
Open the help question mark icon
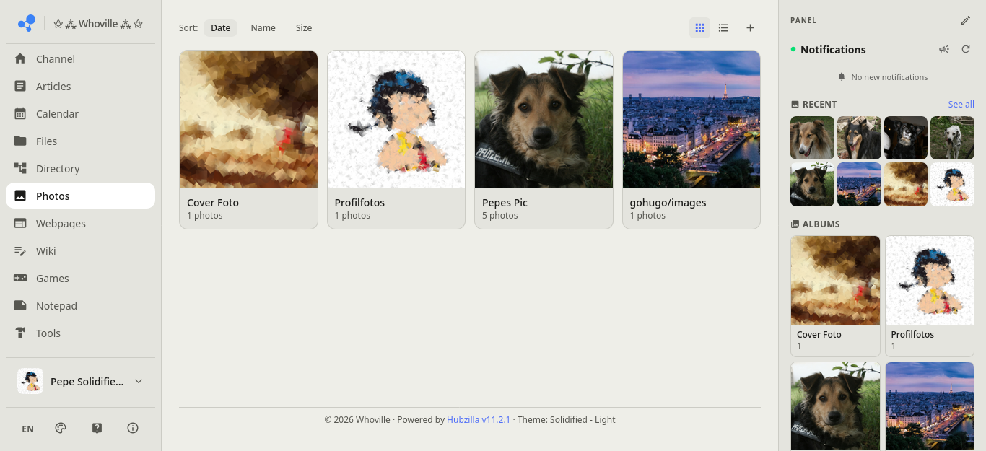click(97, 428)
